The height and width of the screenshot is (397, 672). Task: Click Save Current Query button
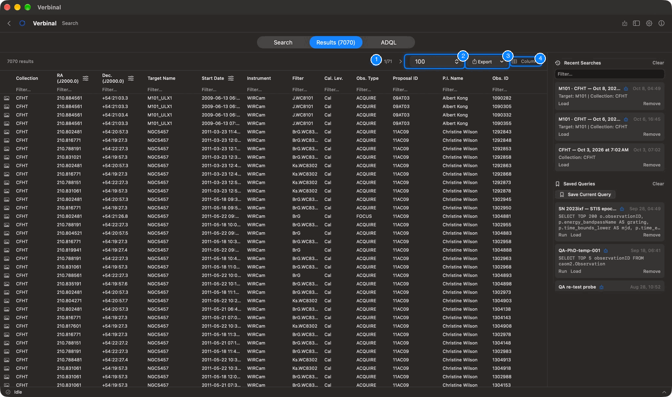click(585, 195)
